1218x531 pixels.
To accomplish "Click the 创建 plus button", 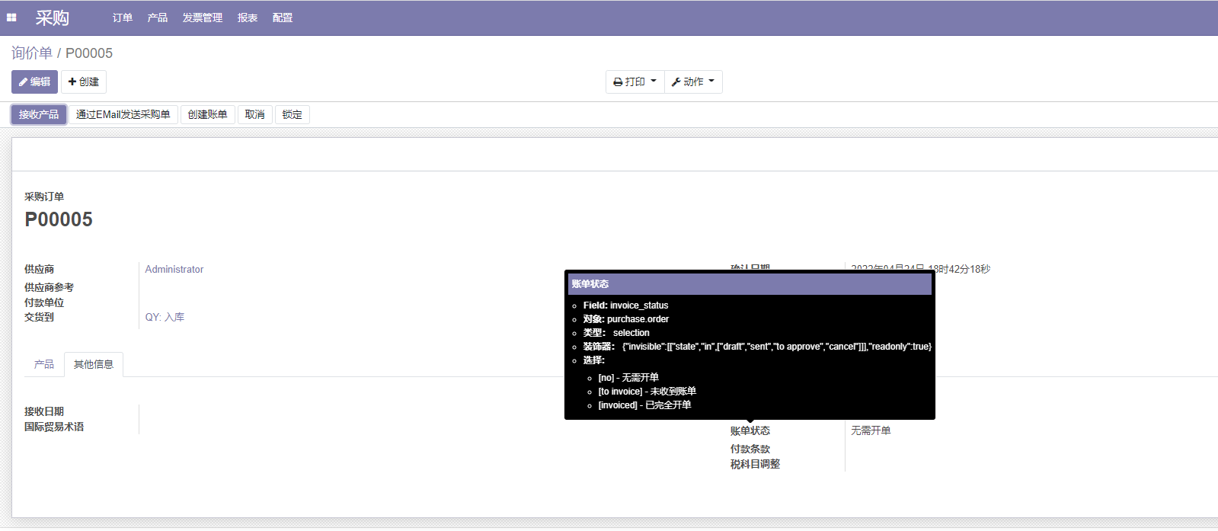I will coord(84,82).
